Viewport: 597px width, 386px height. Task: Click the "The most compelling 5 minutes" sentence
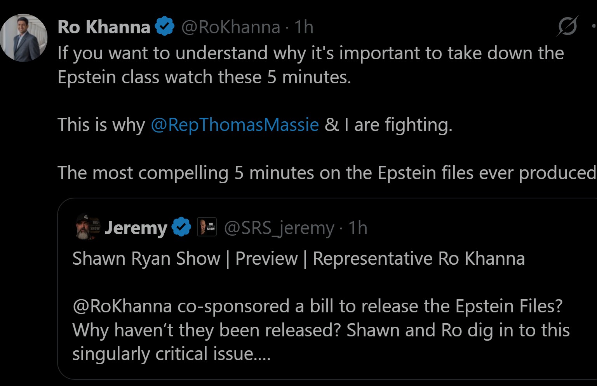coord(326,173)
